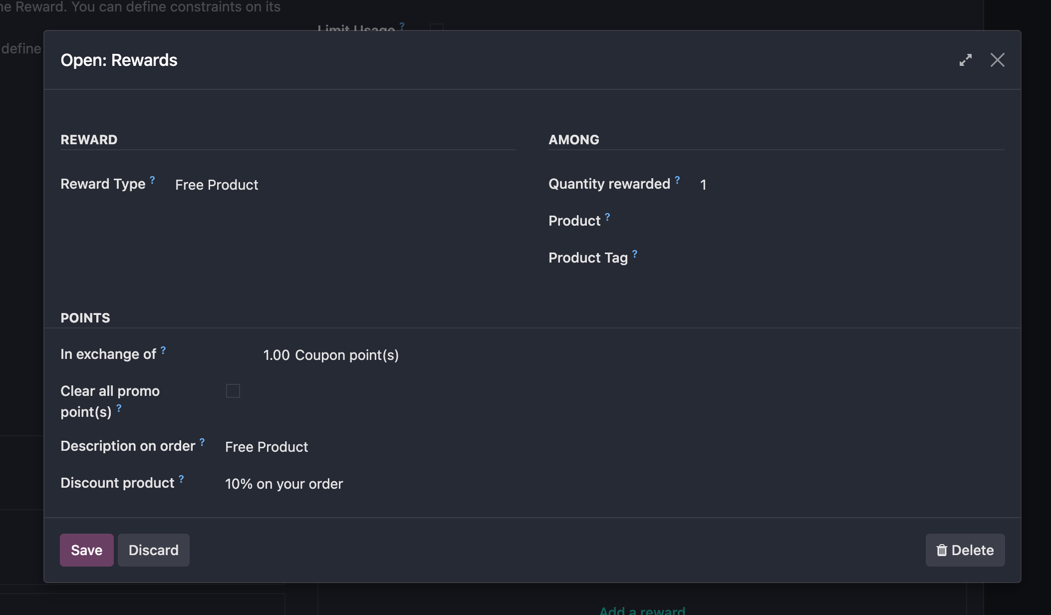The image size is (1051, 615).
Task: Enable the Clear all promo point(s) checkbox
Action: pyautogui.click(x=233, y=391)
